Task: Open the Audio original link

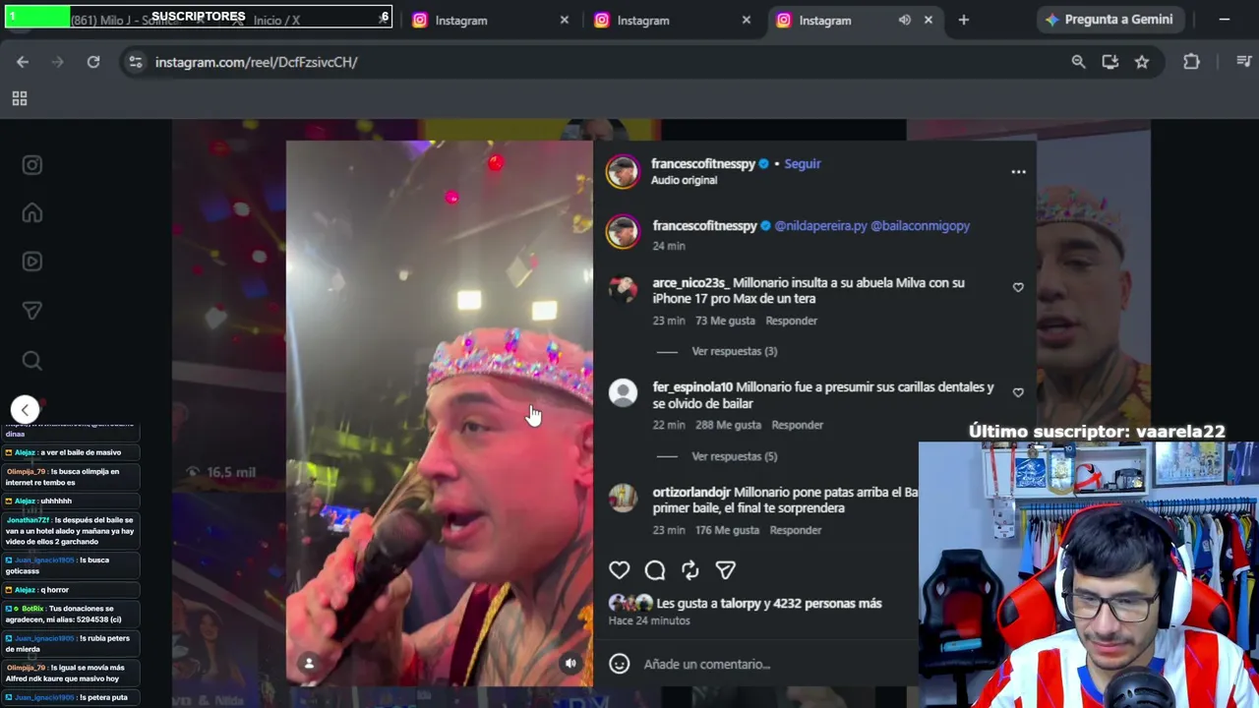Action: coord(684,180)
